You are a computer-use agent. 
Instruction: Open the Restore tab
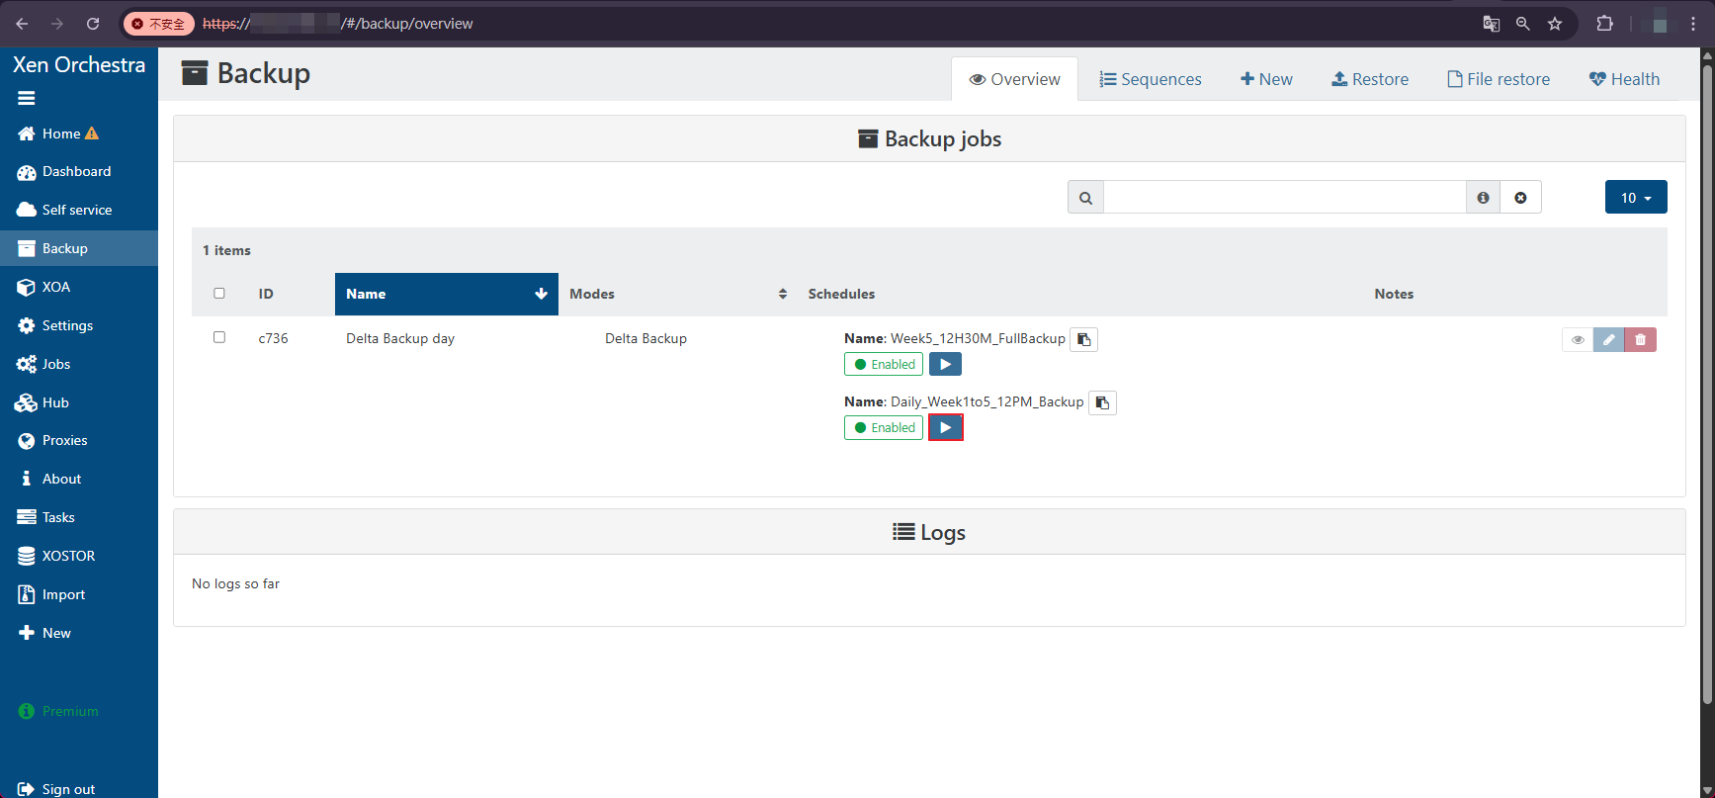[1370, 79]
